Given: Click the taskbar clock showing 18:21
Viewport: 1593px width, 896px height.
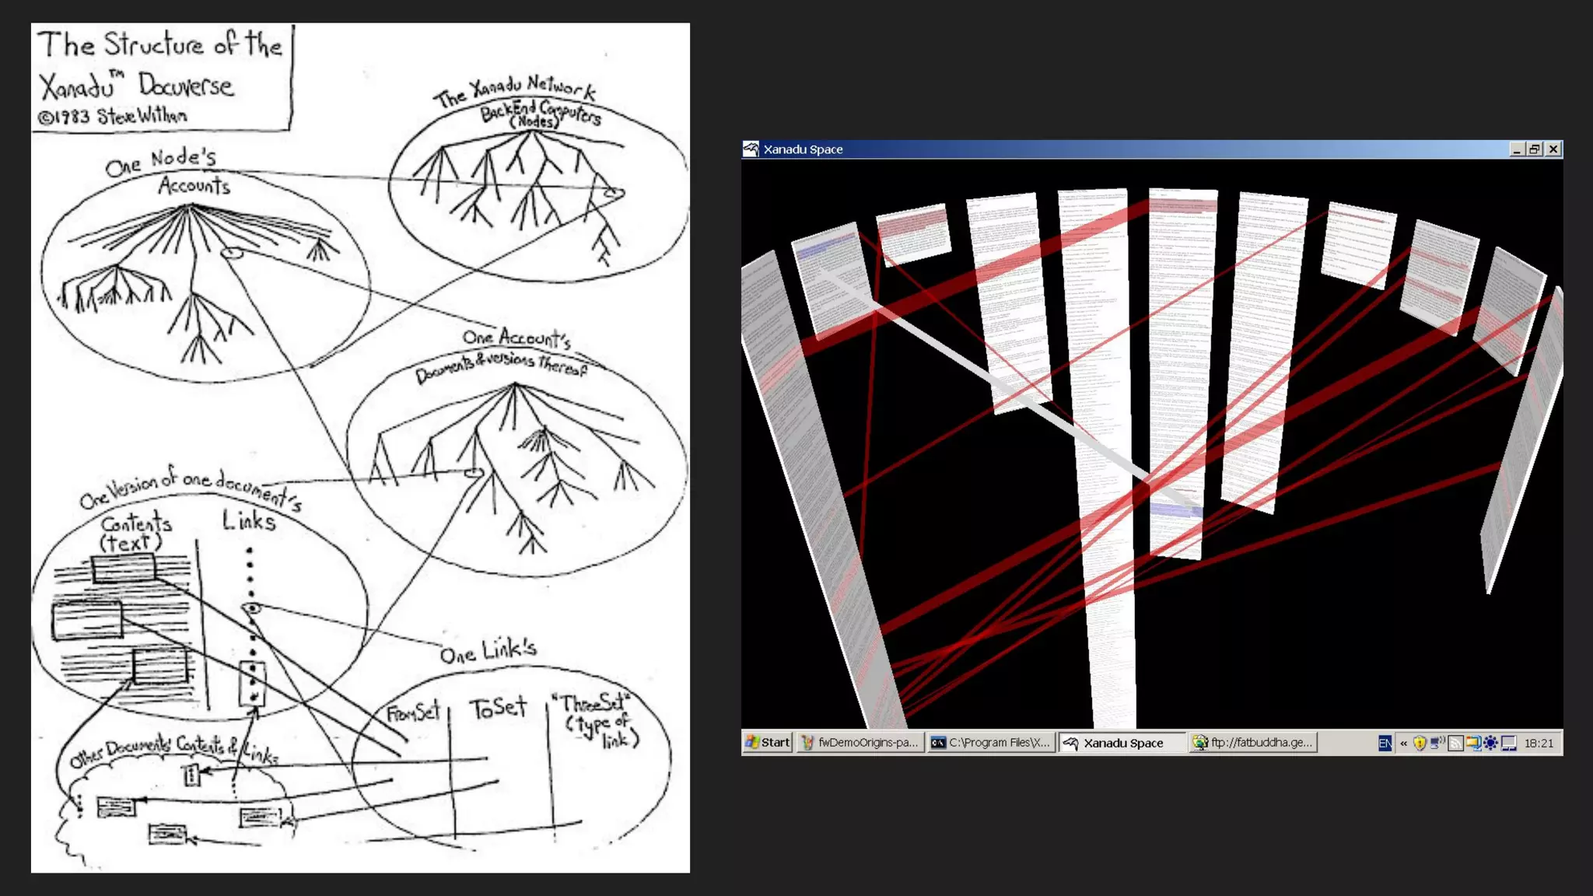Looking at the screenshot, I should tap(1539, 744).
